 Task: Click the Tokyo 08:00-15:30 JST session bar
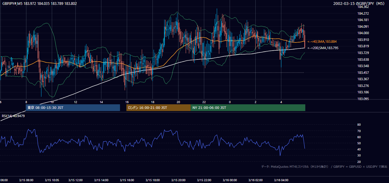click(73, 108)
